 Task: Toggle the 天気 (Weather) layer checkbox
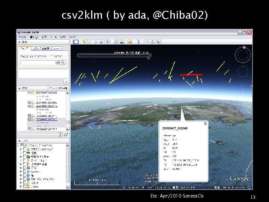coord(25,168)
